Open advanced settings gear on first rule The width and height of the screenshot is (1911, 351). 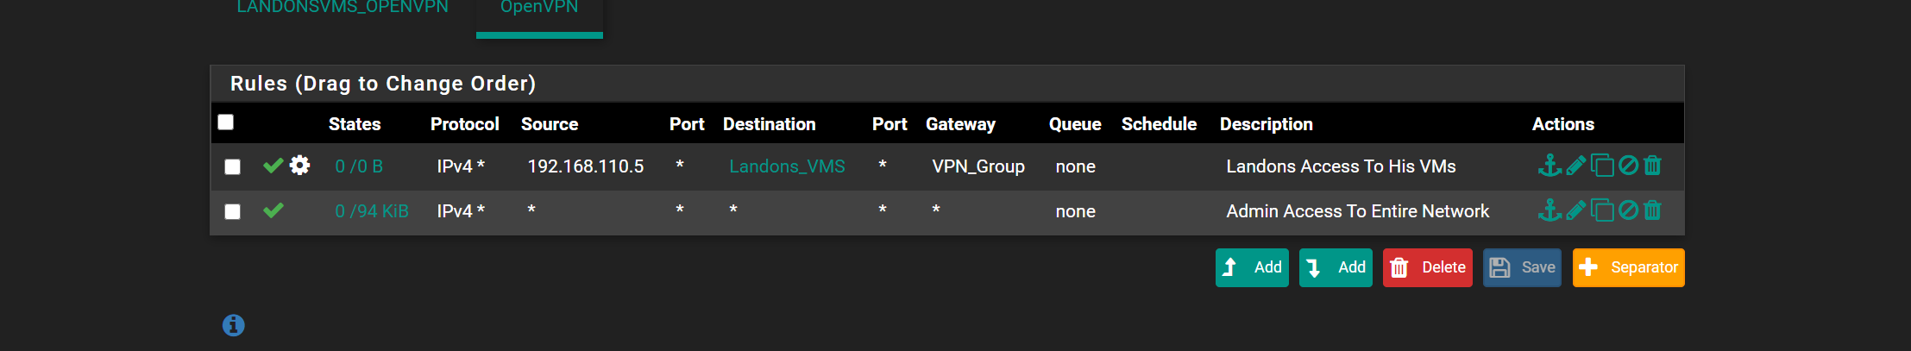(x=299, y=165)
